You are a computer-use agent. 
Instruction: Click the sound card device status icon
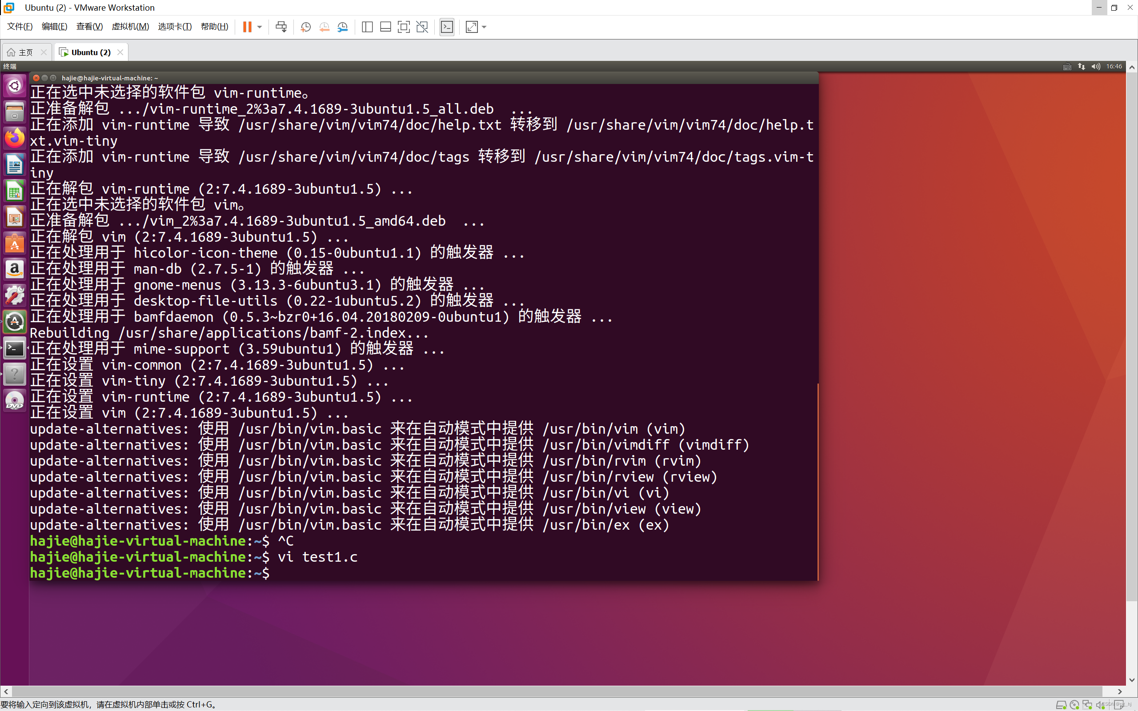pyautogui.click(x=1099, y=705)
